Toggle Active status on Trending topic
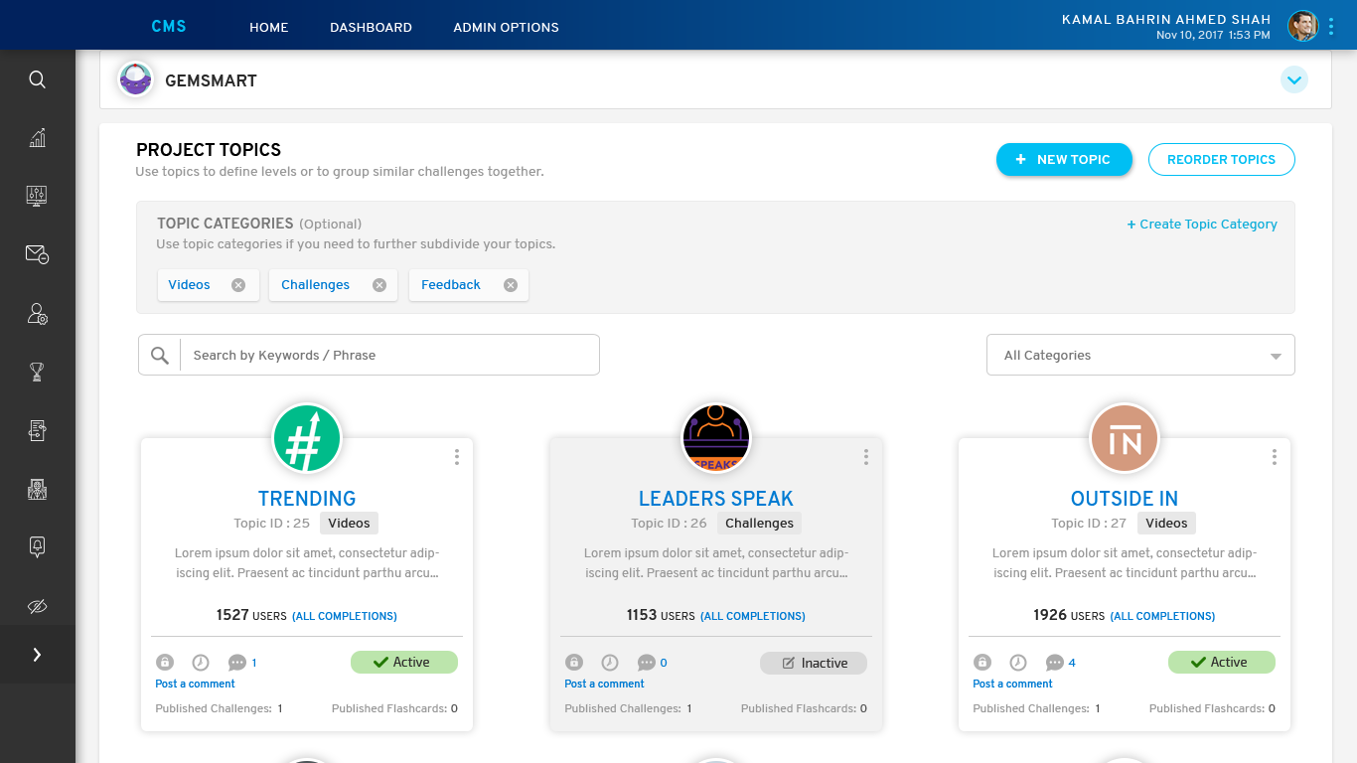Screen dimensions: 1357x763 point(403,663)
